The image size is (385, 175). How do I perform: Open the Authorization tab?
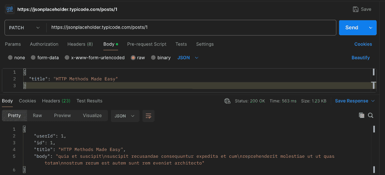pyautogui.click(x=44, y=44)
